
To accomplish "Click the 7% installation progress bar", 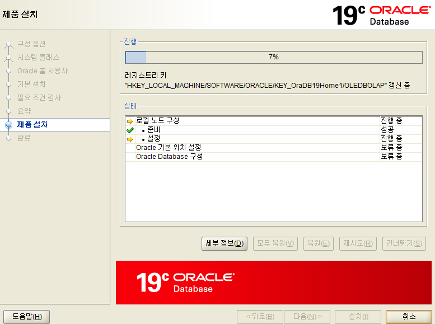I will [x=274, y=57].
